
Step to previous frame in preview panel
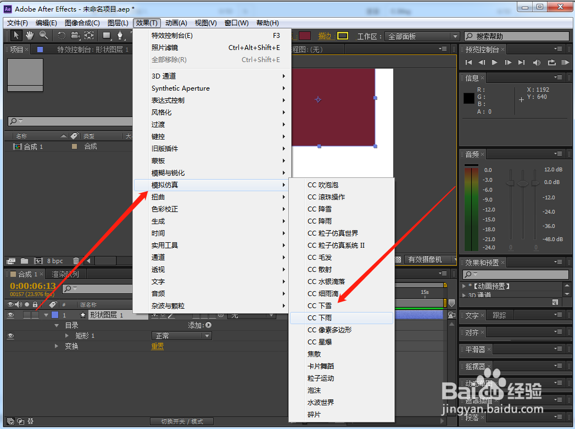[x=482, y=62]
